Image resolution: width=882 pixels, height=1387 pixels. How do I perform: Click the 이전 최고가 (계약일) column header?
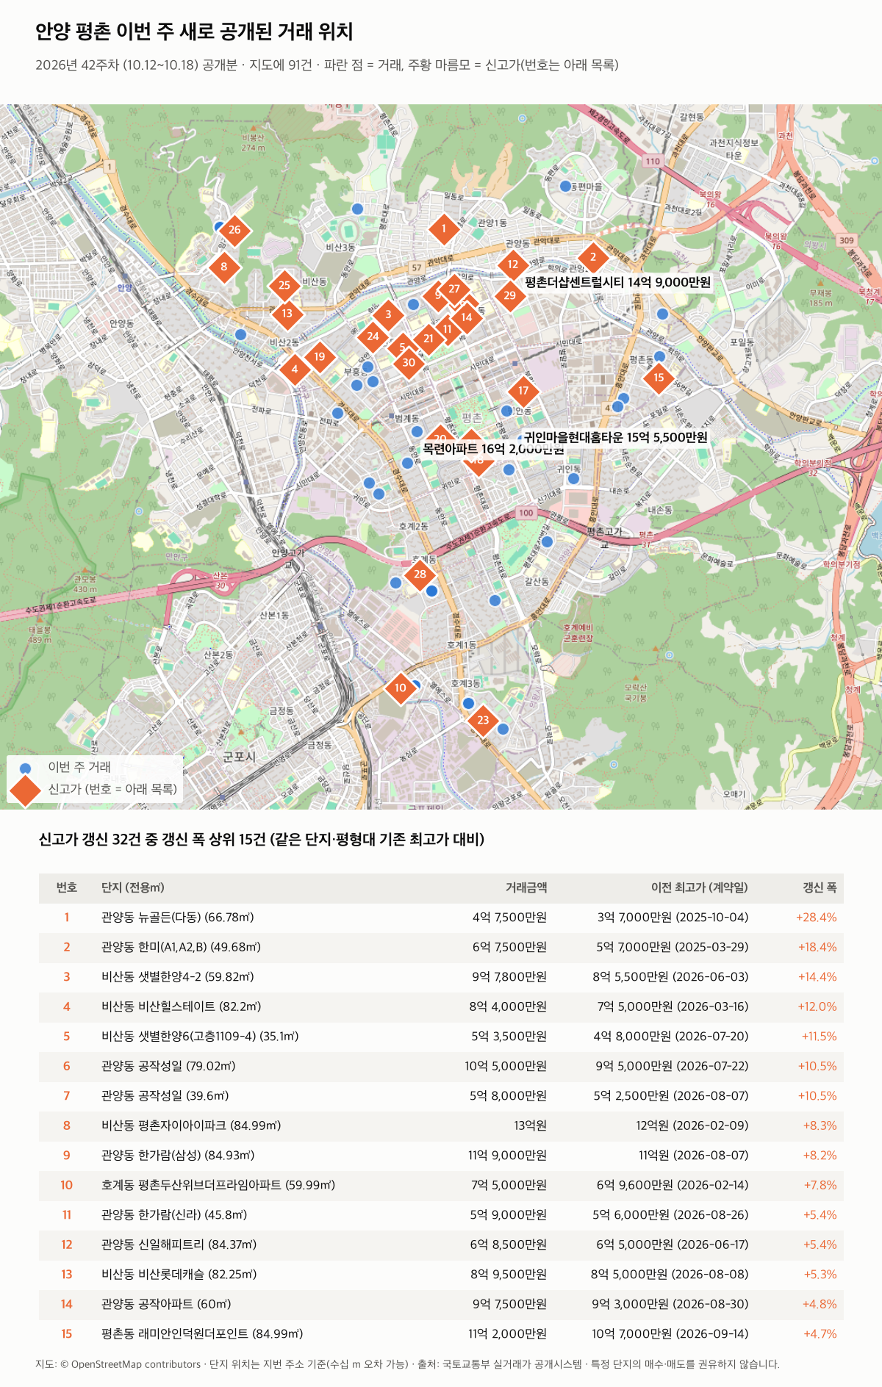click(700, 887)
